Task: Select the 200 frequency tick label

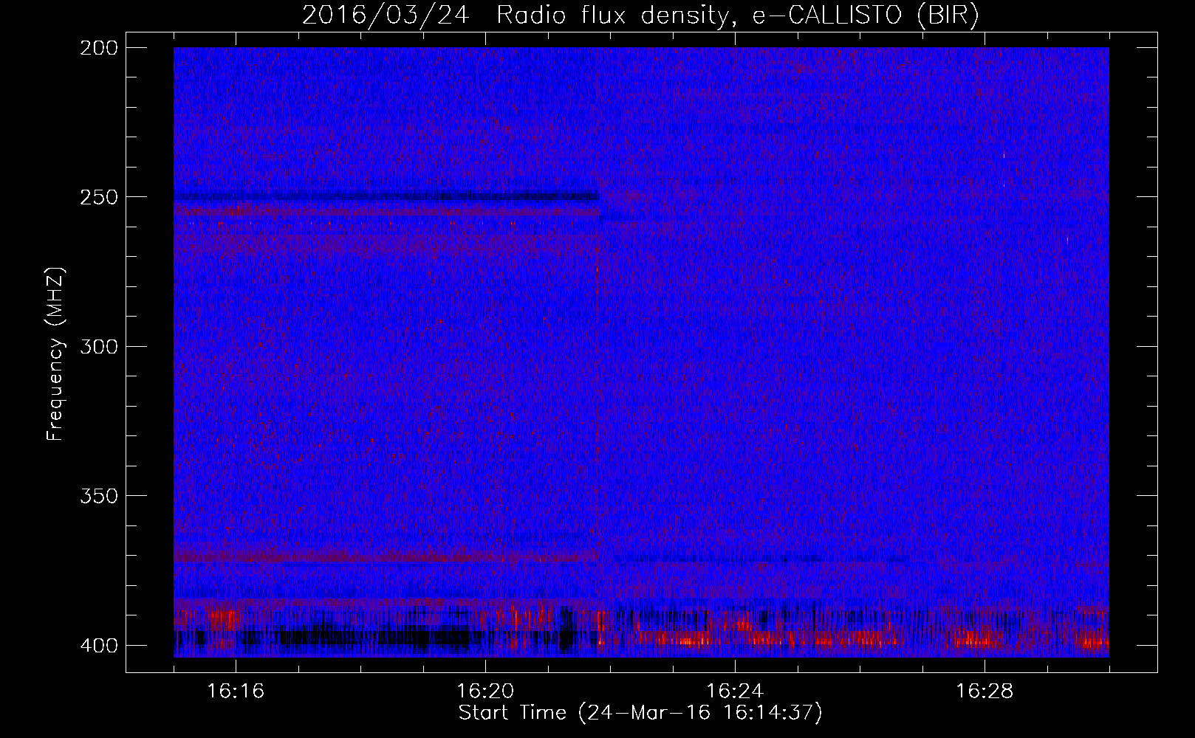Action: (99, 48)
